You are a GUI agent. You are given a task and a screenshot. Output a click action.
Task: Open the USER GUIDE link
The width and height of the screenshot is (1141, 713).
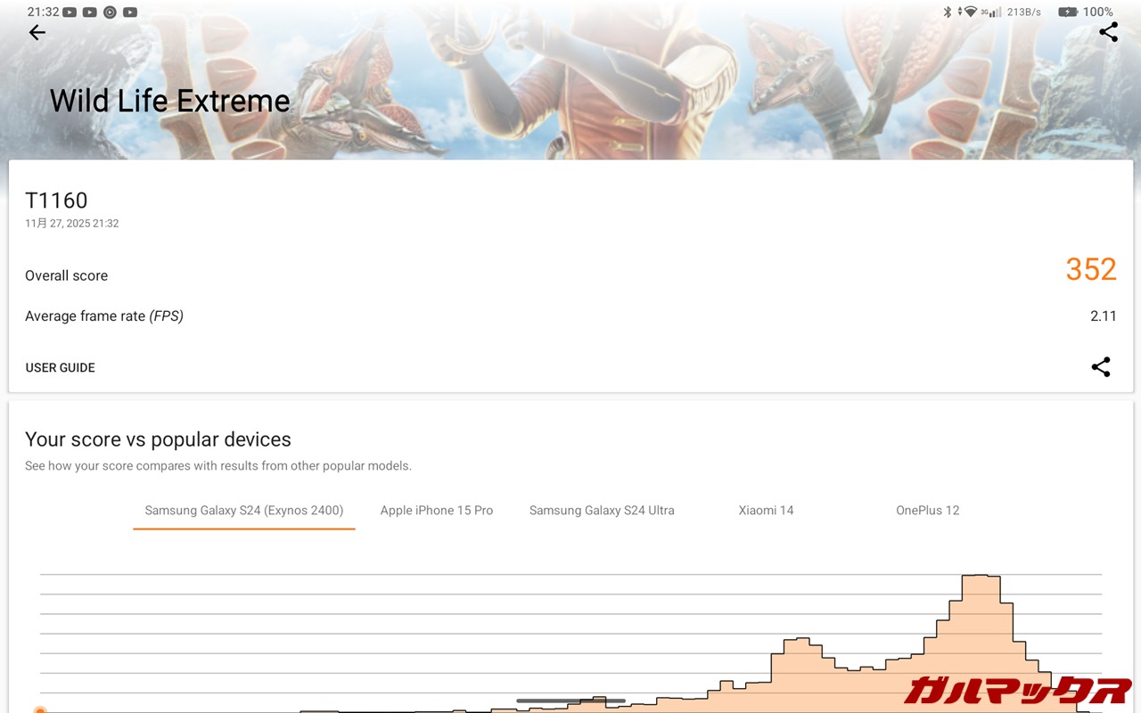[61, 367]
